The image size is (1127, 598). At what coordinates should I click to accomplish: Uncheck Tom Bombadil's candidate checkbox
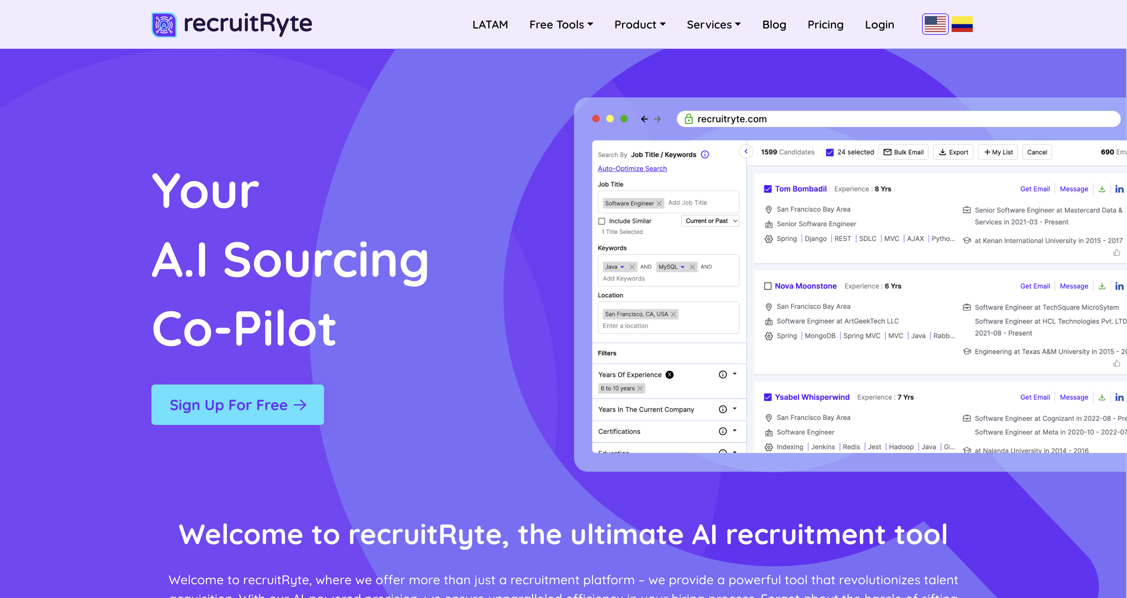click(x=767, y=189)
